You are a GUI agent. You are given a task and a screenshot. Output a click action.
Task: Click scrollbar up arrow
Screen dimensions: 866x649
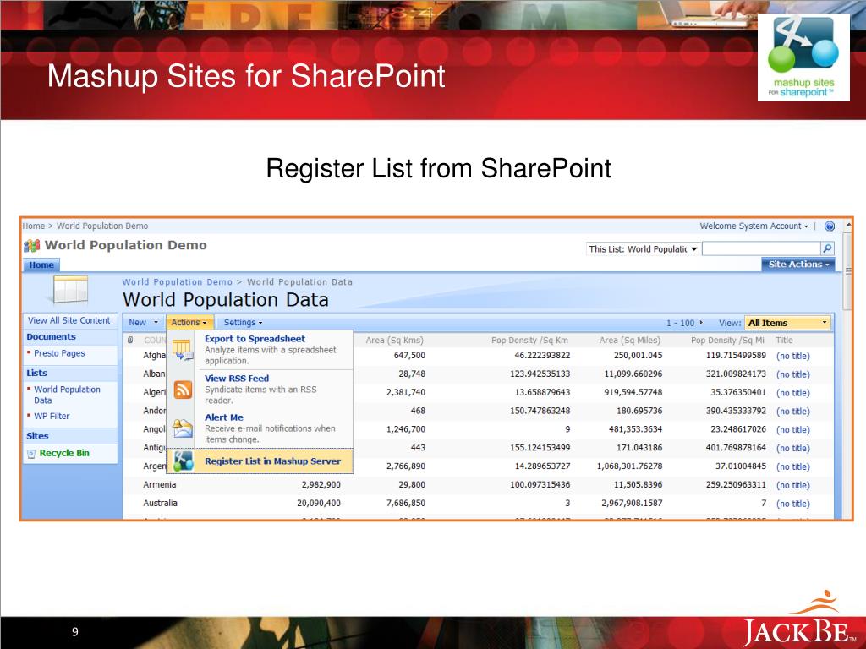coord(847,225)
